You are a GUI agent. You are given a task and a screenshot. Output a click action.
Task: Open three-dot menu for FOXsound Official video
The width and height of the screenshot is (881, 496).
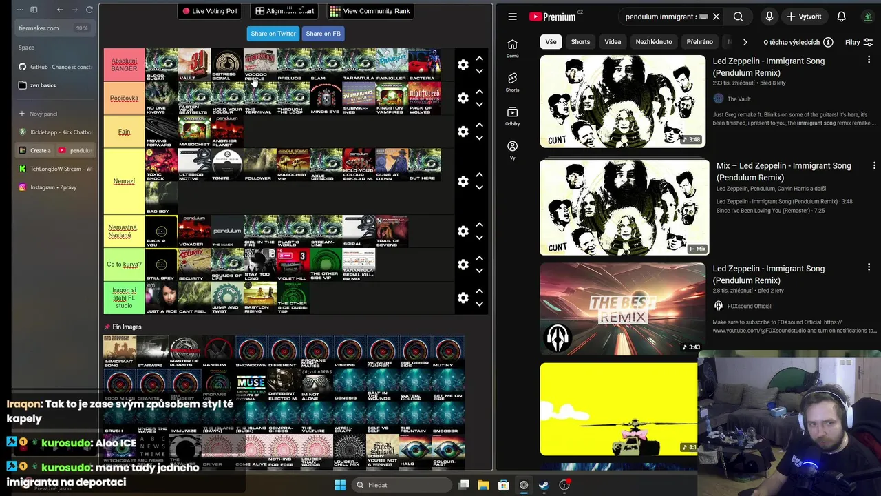tap(869, 267)
